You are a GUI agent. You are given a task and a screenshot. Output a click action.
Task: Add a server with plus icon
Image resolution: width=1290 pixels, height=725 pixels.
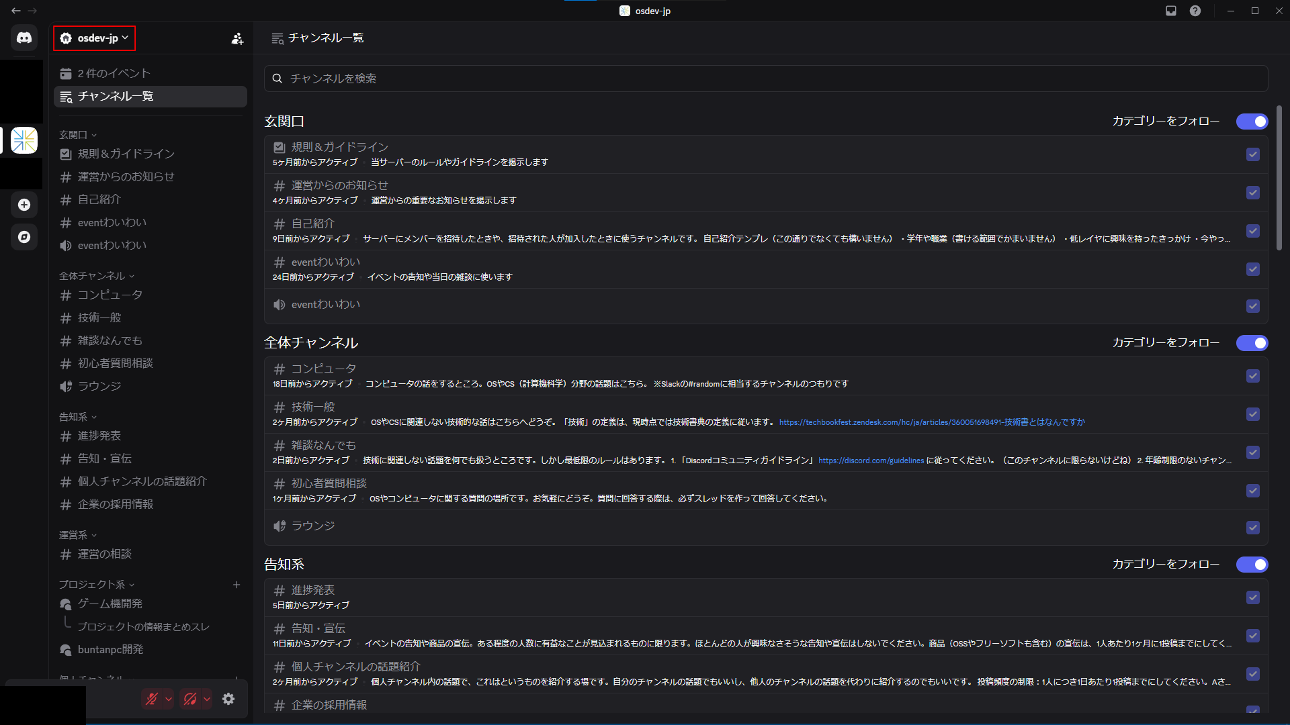(24, 205)
